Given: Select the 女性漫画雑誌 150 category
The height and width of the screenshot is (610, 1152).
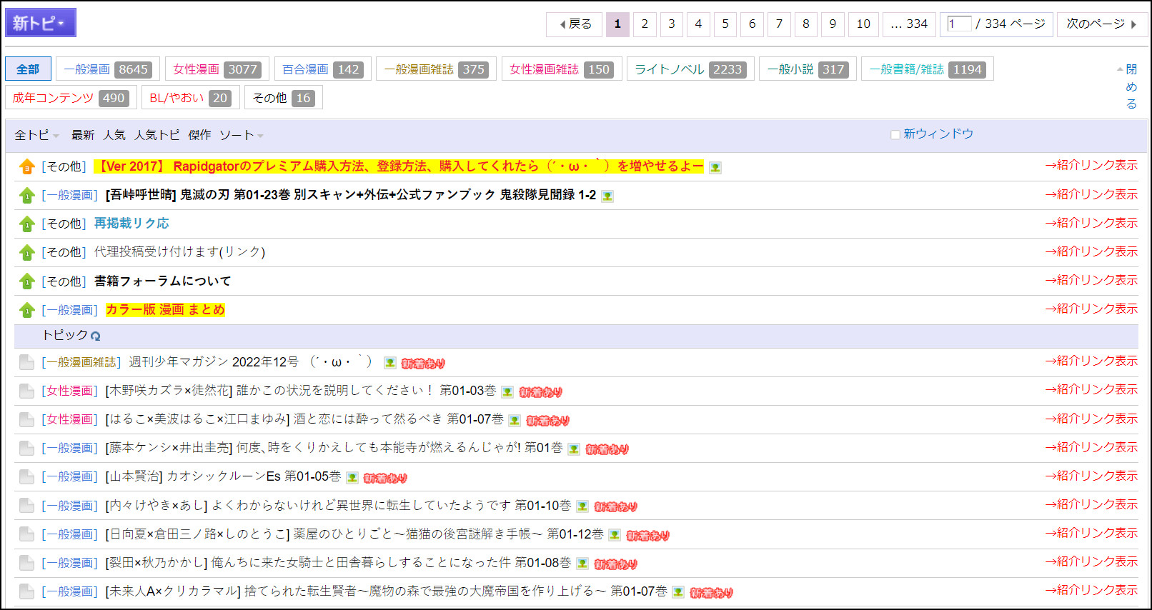Looking at the screenshot, I should pos(562,69).
